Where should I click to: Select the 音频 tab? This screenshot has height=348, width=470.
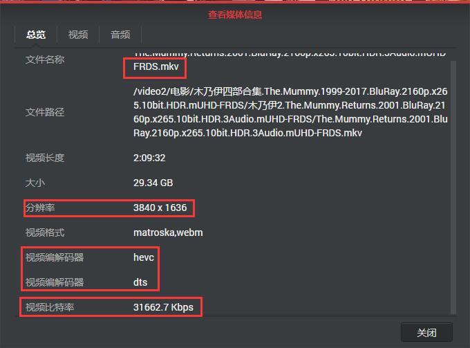pyautogui.click(x=120, y=35)
